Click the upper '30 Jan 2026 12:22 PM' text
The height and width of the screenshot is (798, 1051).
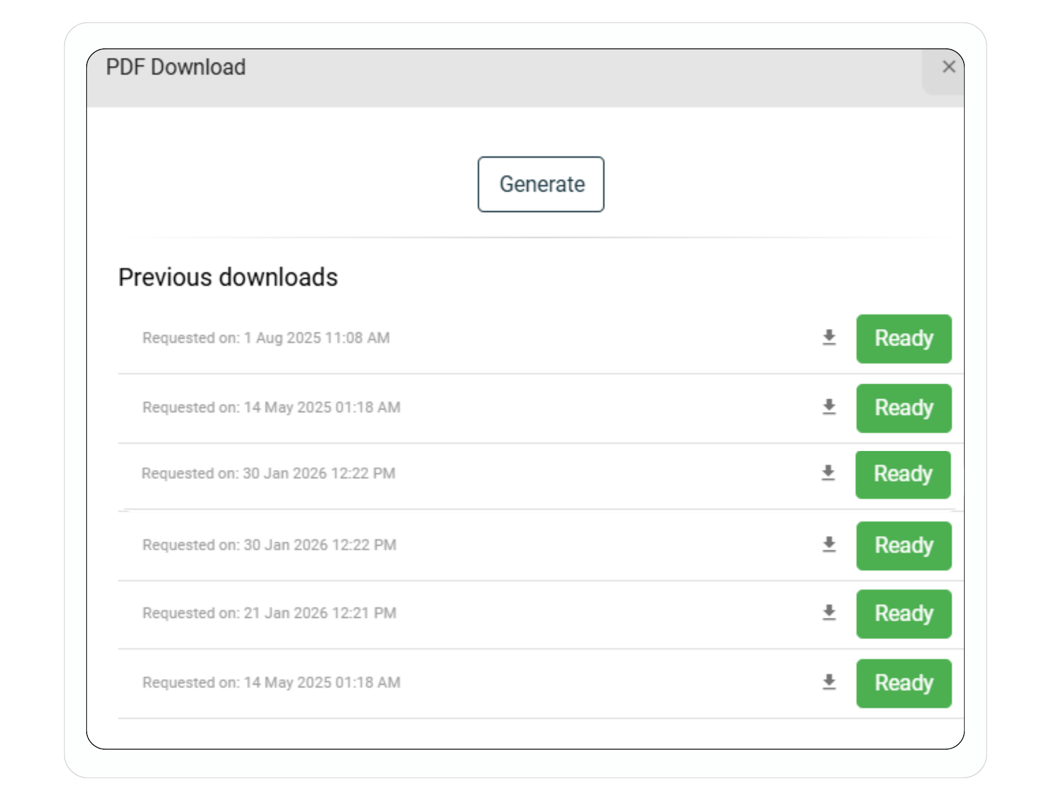tap(319, 474)
